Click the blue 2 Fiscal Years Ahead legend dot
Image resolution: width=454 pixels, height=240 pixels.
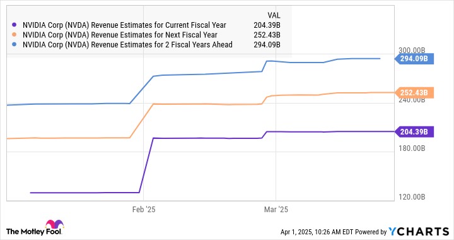tap(14, 45)
